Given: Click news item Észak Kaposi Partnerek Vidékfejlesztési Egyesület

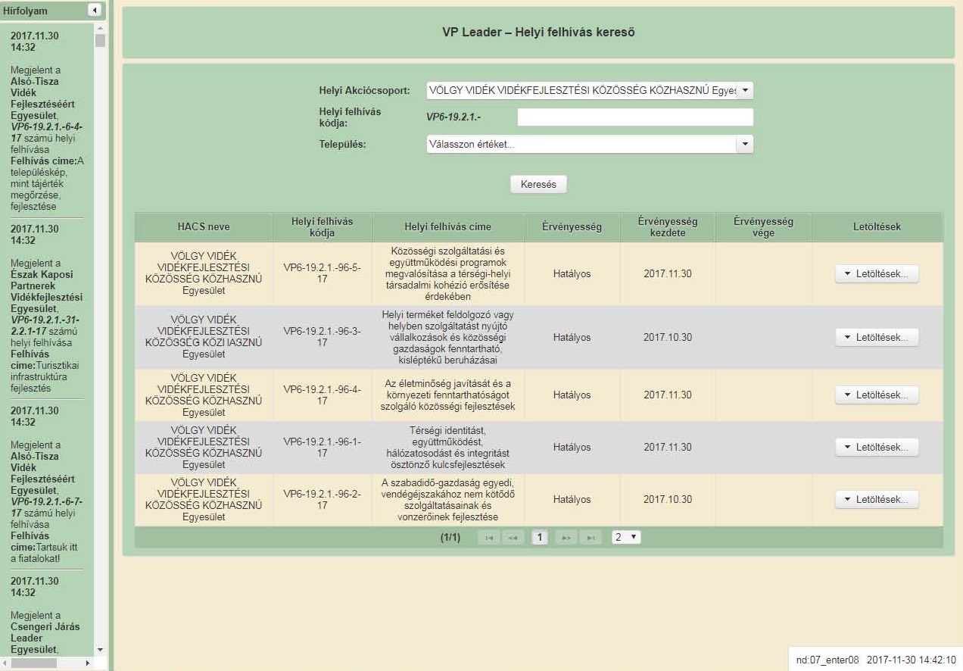Looking at the screenshot, I should click(47, 292).
